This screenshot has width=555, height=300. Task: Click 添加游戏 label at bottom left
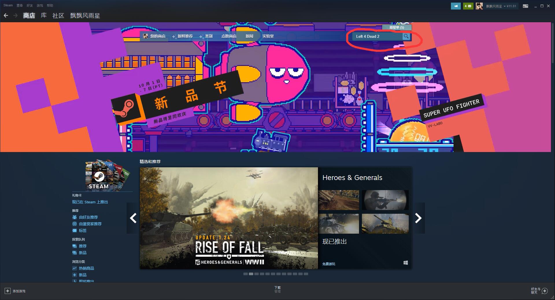pyautogui.click(x=19, y=291)
